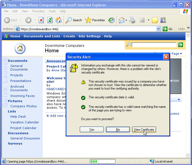Click in the site search input field
Image resolution: width=192 pixels, height=165 pixels.
click(x=154, y=45)
